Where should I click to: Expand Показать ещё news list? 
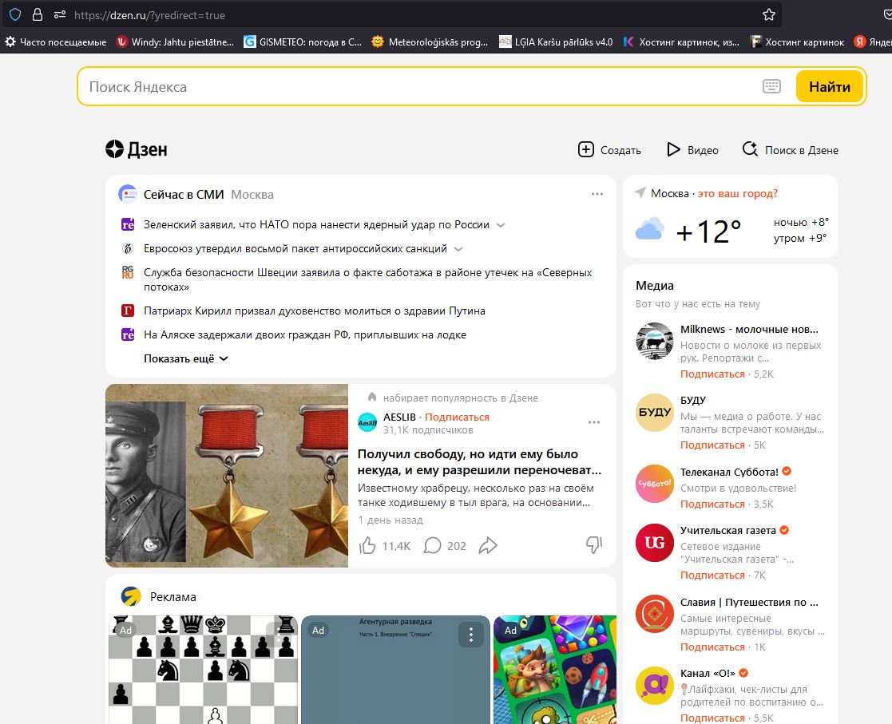point(185,358)
